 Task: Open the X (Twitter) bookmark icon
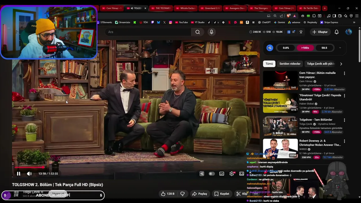tap(164, 22)
